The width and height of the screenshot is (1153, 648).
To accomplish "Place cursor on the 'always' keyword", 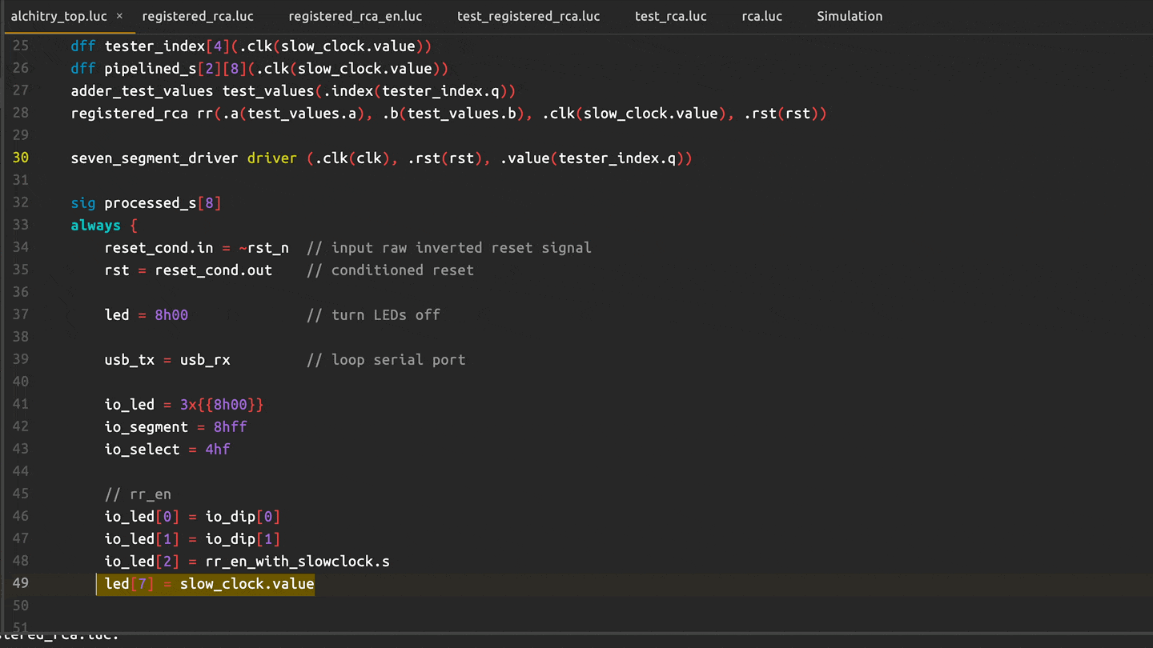I will tap(95, 226).
